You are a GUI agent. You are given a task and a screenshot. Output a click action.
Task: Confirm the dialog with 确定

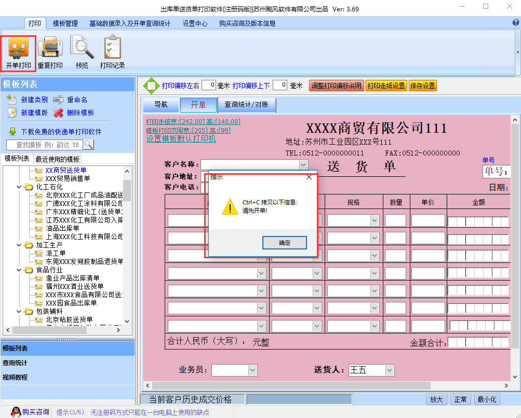[285, 242]
